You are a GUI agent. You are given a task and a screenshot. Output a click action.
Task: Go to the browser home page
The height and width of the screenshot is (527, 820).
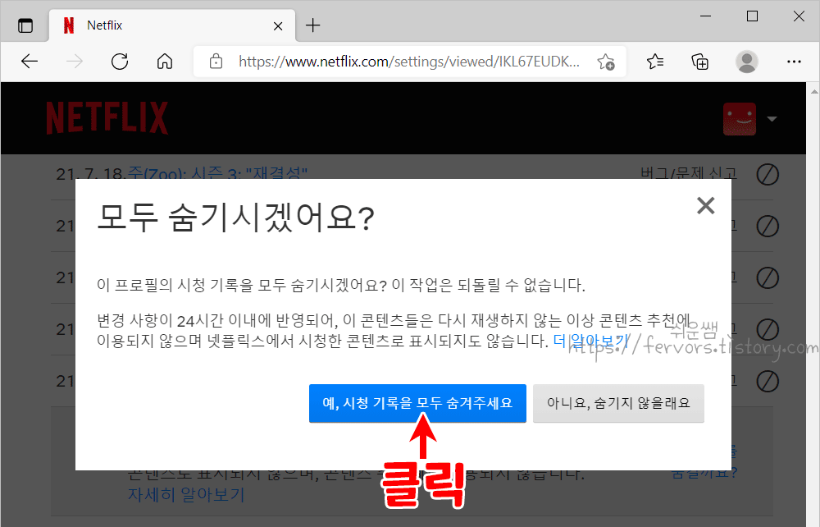coord(165,62)
